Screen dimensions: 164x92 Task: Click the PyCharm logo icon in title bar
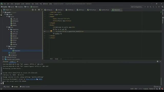[2, 4]
